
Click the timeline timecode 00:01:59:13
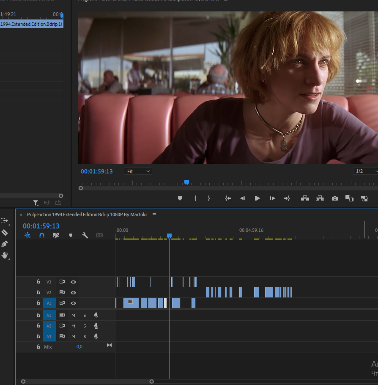click(x=41, y=226)
